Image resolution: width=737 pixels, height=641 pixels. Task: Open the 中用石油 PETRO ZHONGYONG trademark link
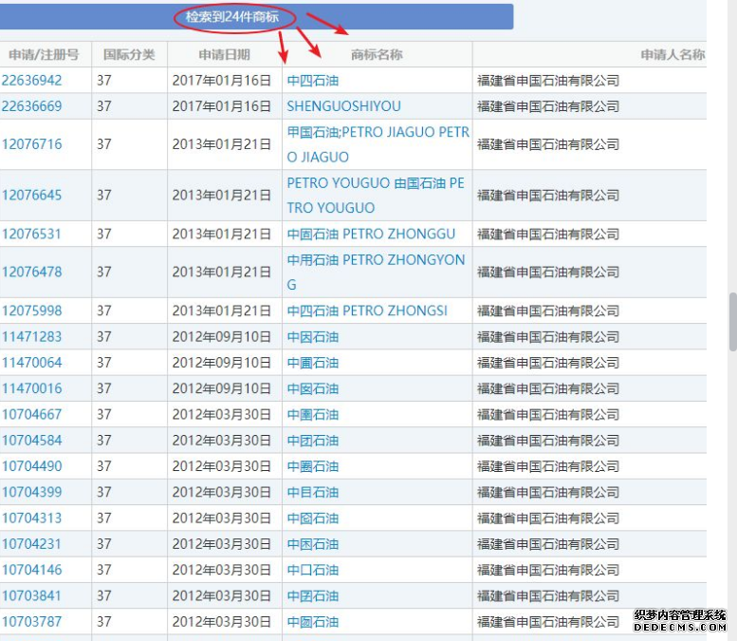pos(376,272)
